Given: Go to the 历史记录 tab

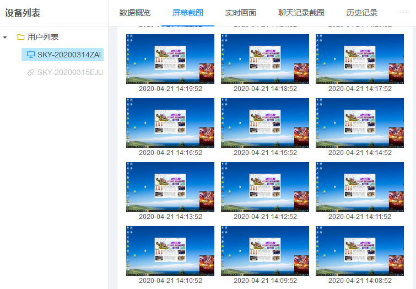Looking at the screenshot, I should pyautogui.click(x=362, y=13).
